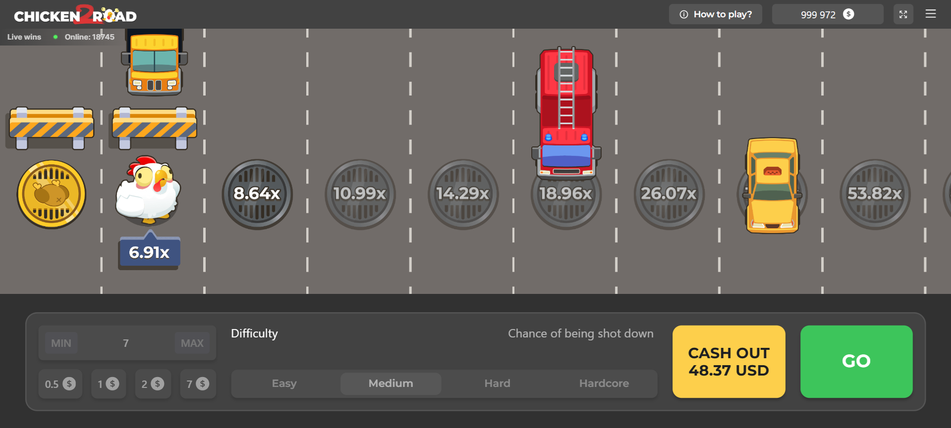Click the 8.64x manhole multiplier
This screenshot has height=428, width=951.
(257, 194)
